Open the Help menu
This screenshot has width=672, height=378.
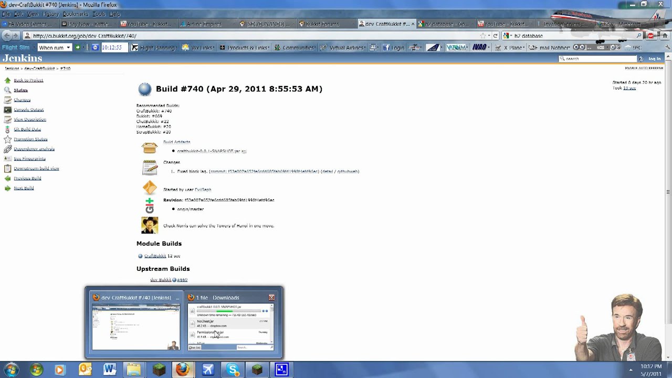pyautogui.click(x=114, y=14)
